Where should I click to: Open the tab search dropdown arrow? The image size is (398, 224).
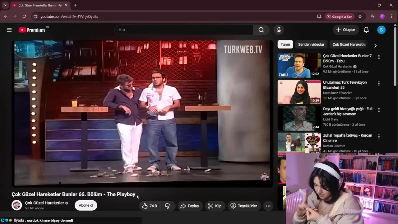(5, 5)
